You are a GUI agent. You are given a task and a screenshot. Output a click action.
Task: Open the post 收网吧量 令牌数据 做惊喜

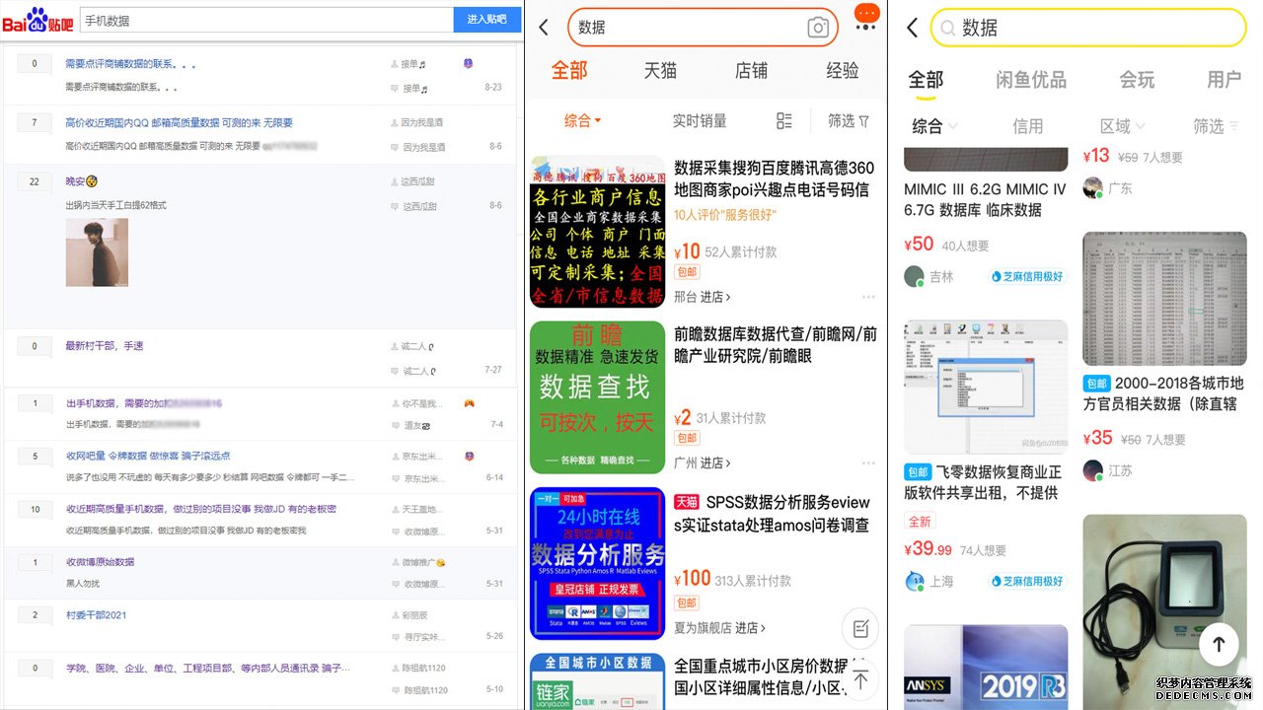click(148, 457)
